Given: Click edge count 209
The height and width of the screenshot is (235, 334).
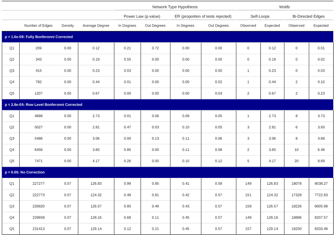Looking at the screenshot, I should tap(39, 48).
